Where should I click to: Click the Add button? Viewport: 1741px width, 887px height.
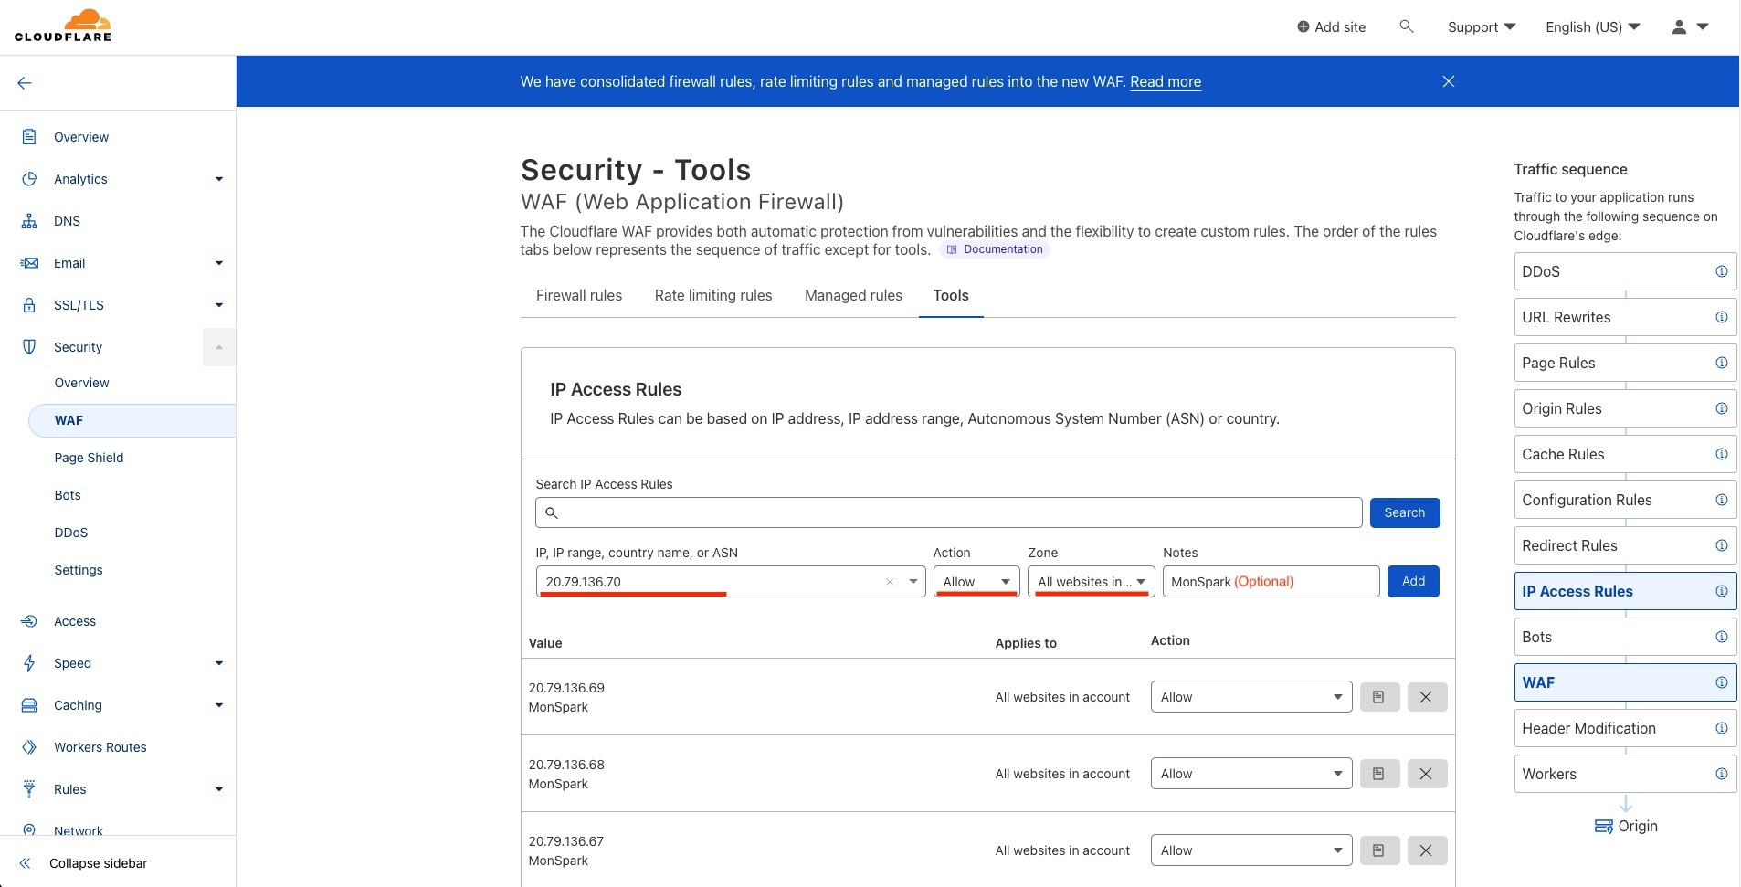point(1413,581)
